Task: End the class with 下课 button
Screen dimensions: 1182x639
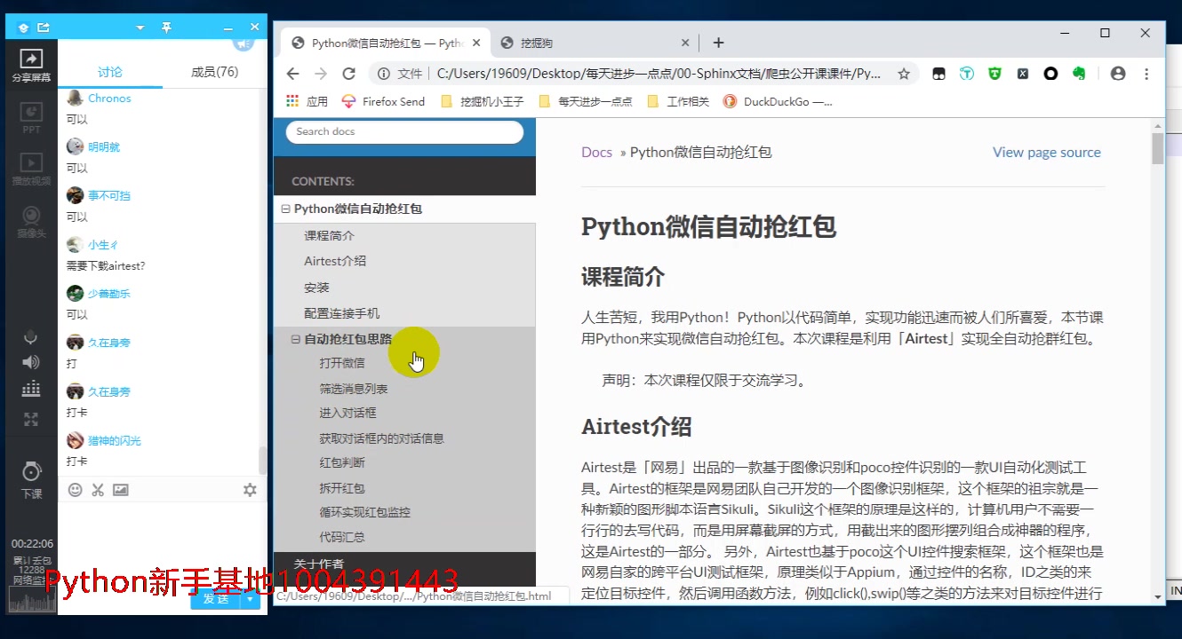Action: 31,479
